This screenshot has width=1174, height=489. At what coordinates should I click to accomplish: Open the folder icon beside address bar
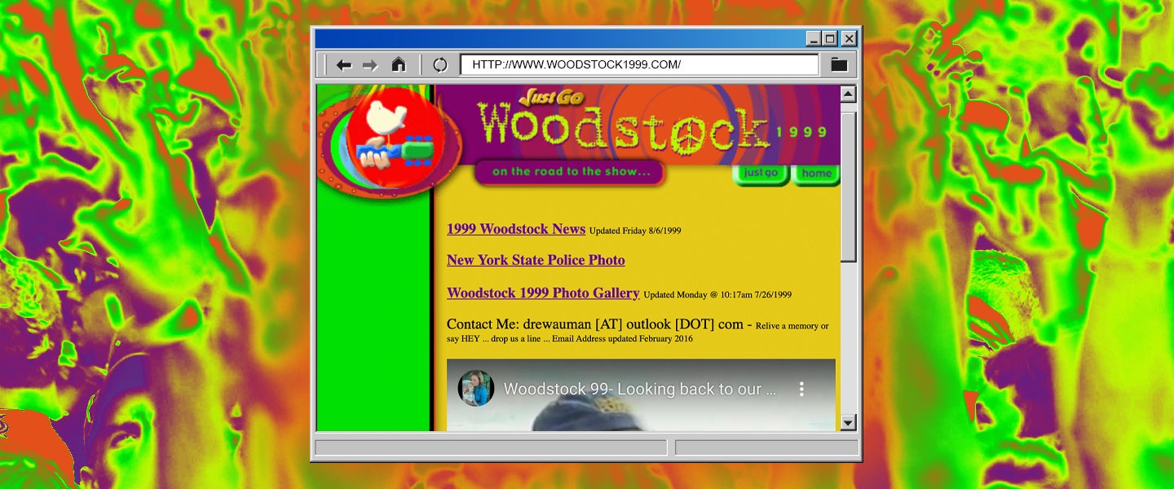(839, 65)
